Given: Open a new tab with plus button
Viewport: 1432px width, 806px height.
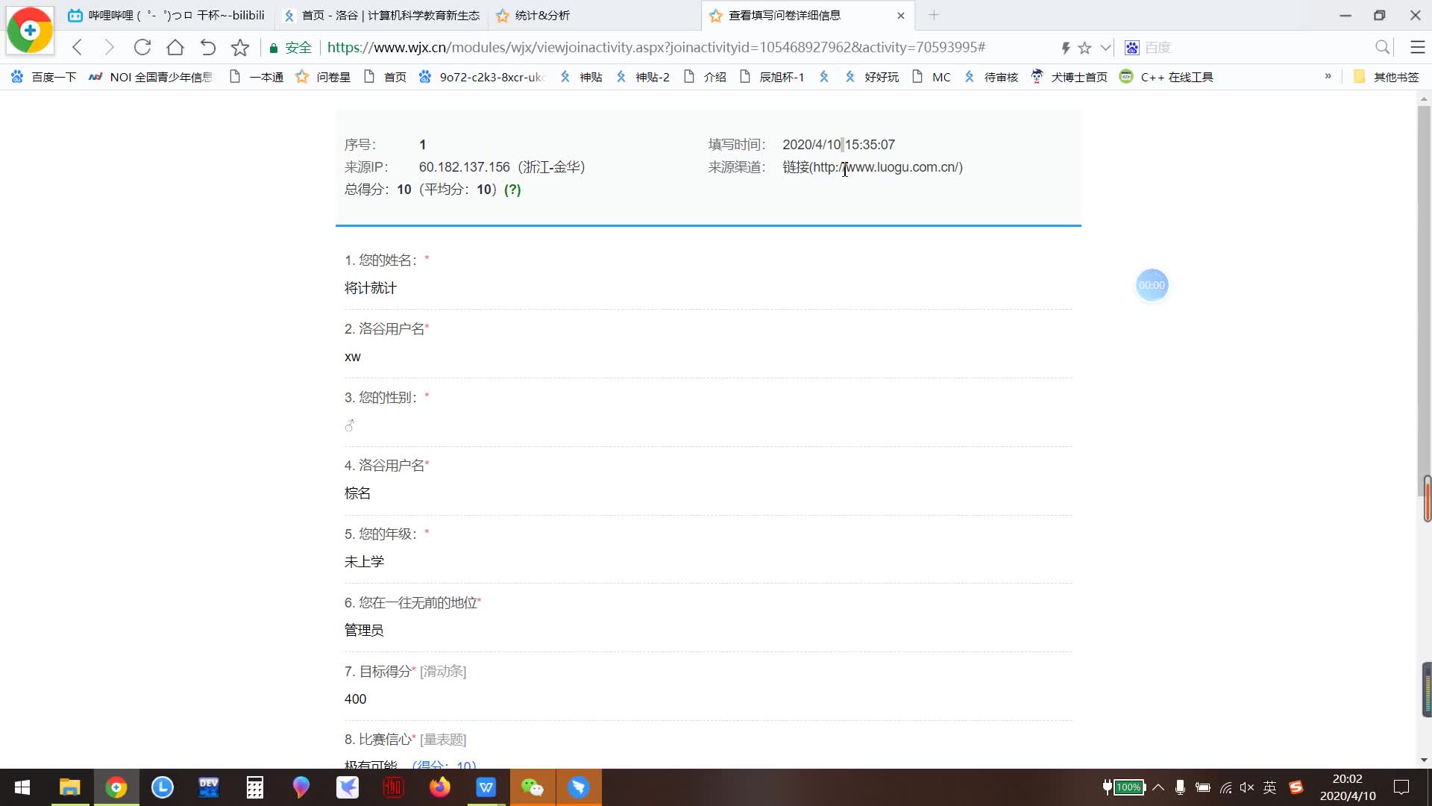Looking at the screenshot, I should click(x=934, y=15).
